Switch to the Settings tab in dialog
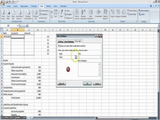160x120 pixels. coord(60,42)
